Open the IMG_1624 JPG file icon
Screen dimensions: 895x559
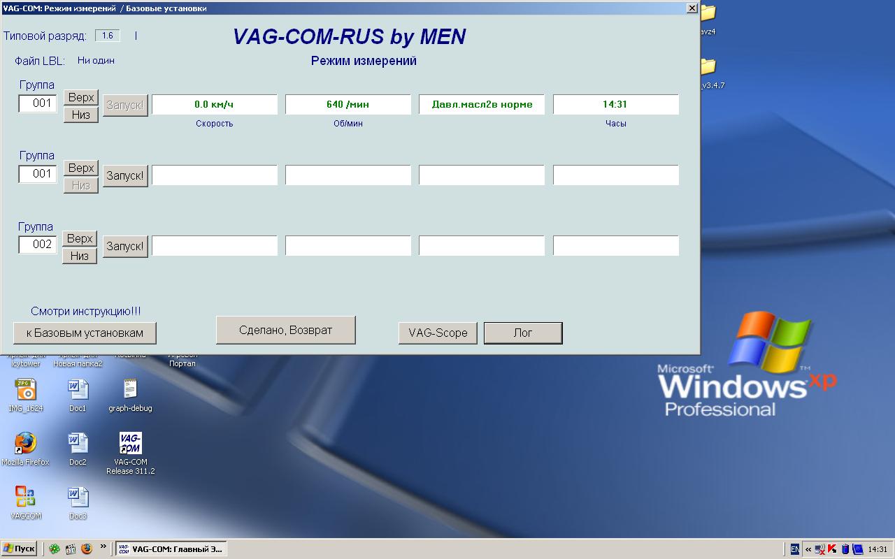pos(25,390)
